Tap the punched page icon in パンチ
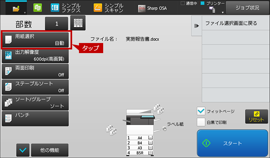Image resolution: width=270 pixels, height=158 pixels. 8,118
